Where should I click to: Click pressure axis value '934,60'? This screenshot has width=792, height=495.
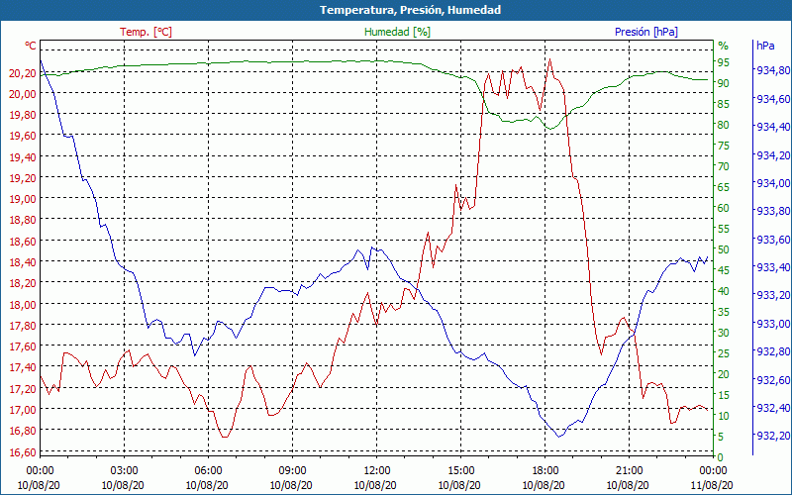(773, 99)
